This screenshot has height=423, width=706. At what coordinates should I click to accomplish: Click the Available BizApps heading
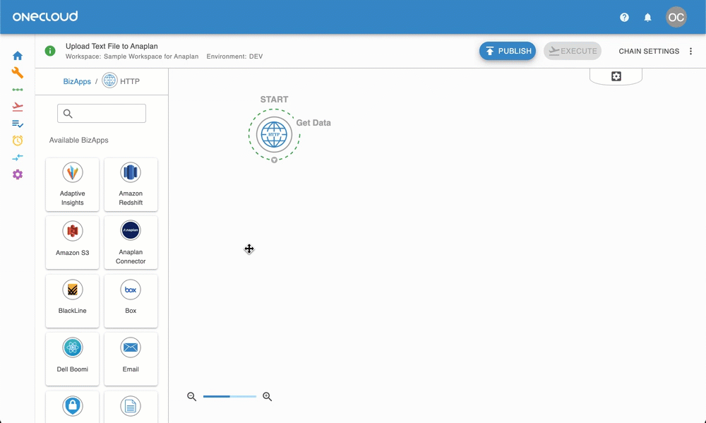point(79,140)
